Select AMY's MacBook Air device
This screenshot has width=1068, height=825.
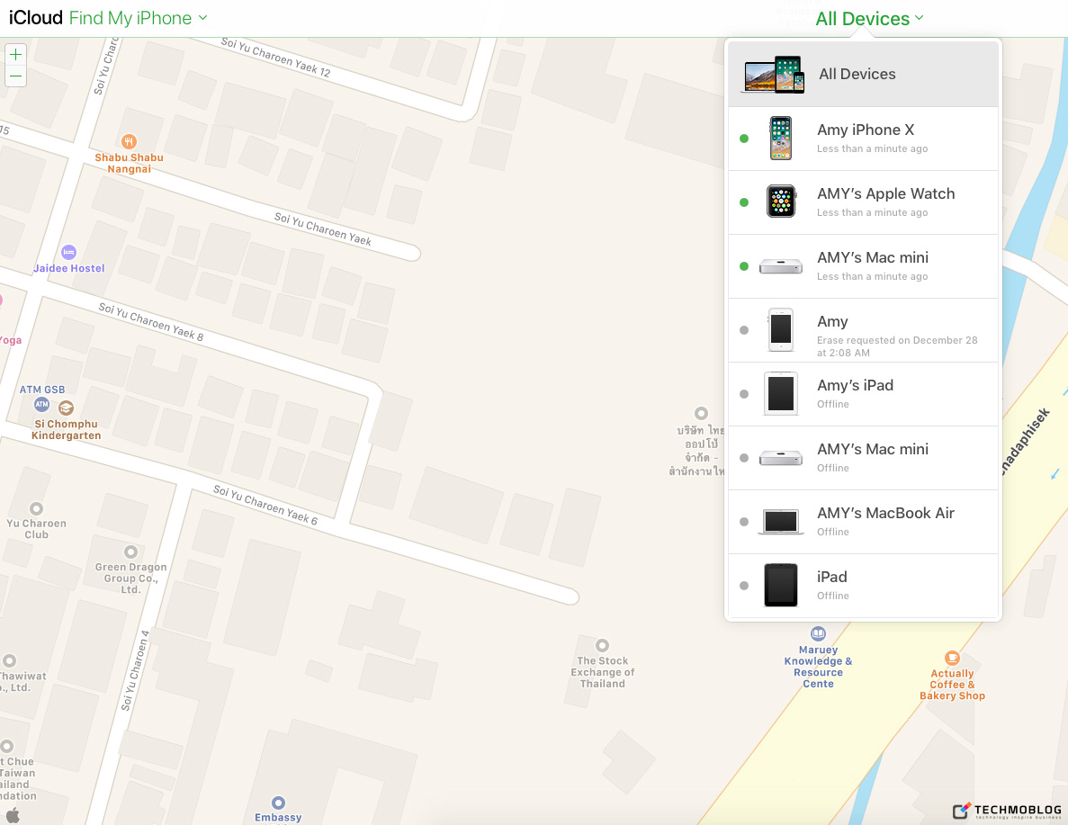[863, 522]
